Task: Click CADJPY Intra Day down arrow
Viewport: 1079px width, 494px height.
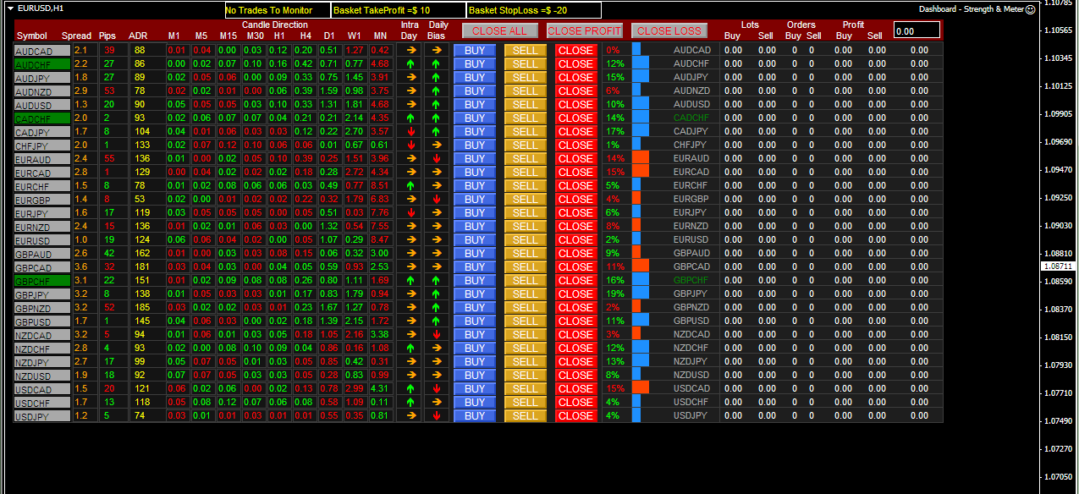Action: 410,131
